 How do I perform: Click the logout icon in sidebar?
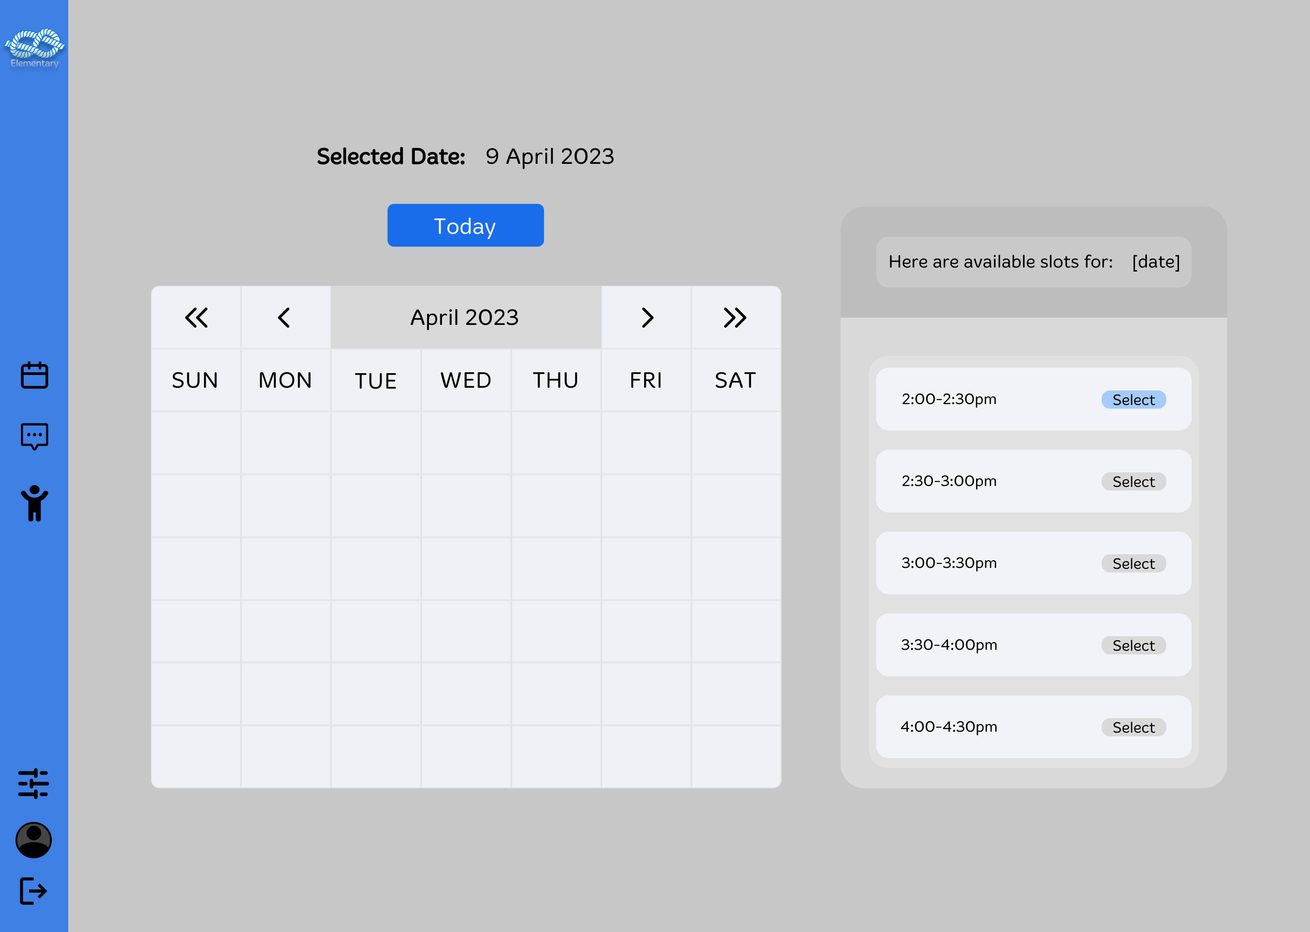point(33,891)
